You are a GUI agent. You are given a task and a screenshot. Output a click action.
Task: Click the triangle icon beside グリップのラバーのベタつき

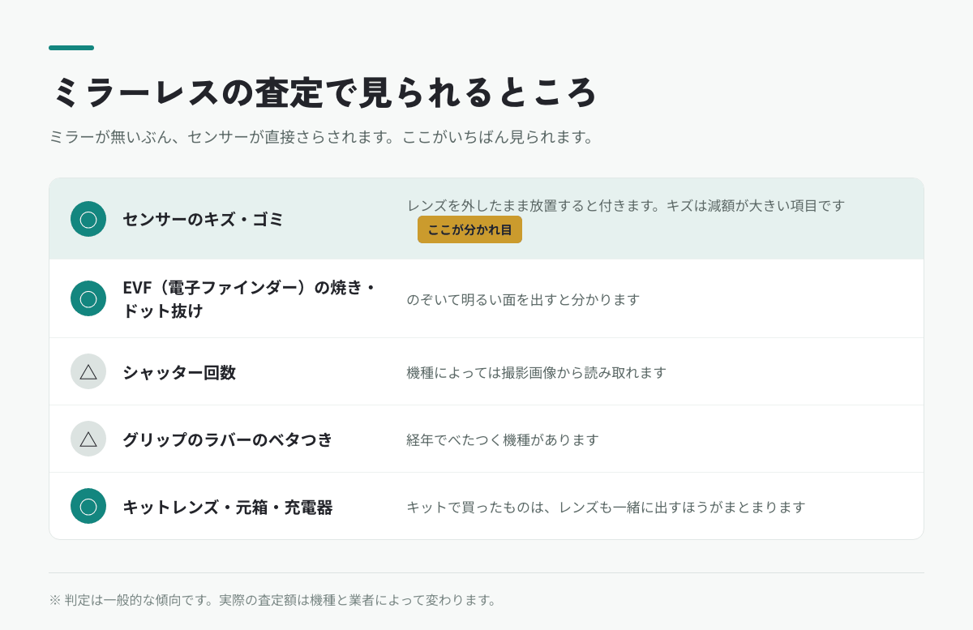coord(88,439)
